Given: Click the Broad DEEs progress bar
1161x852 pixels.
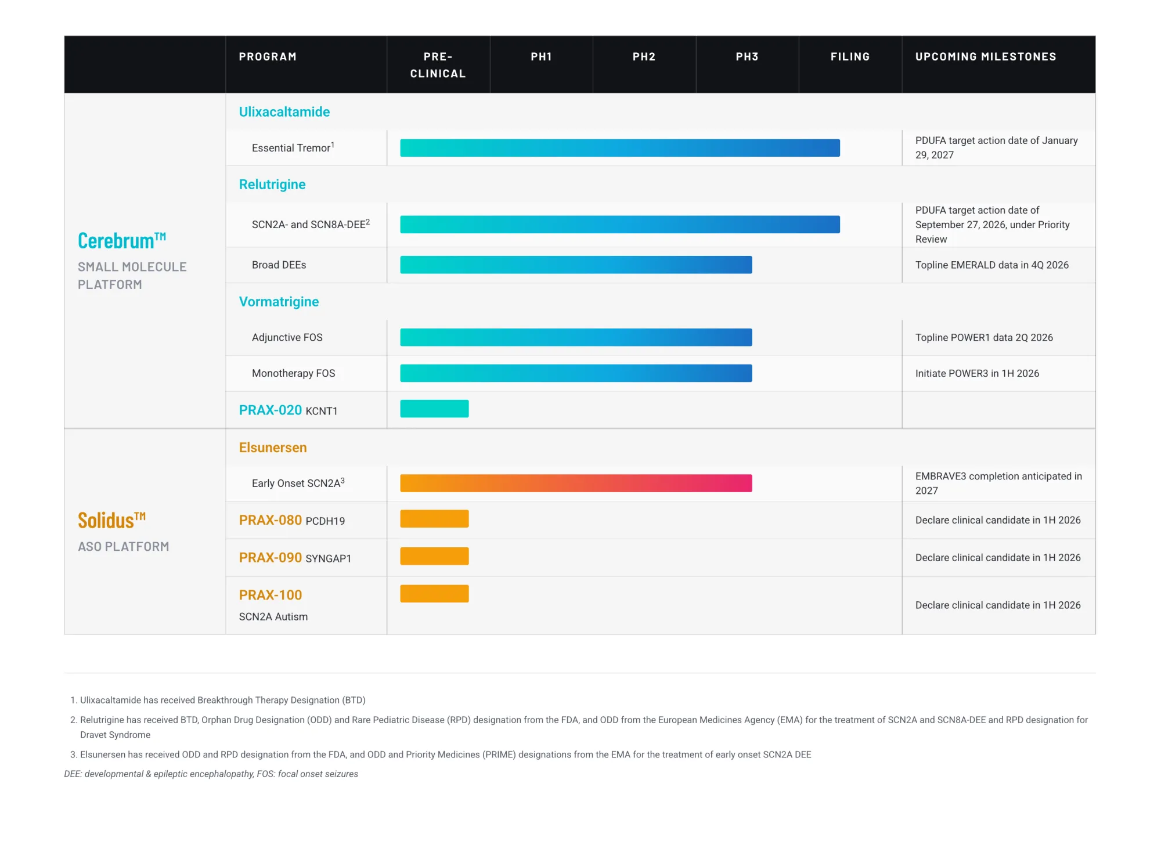Looking at the screenshot, I should click(576, 265).
